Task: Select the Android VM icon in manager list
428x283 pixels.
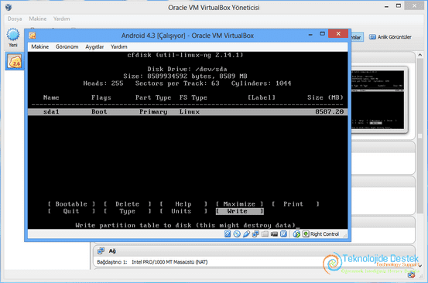Action: click(15, 61)
